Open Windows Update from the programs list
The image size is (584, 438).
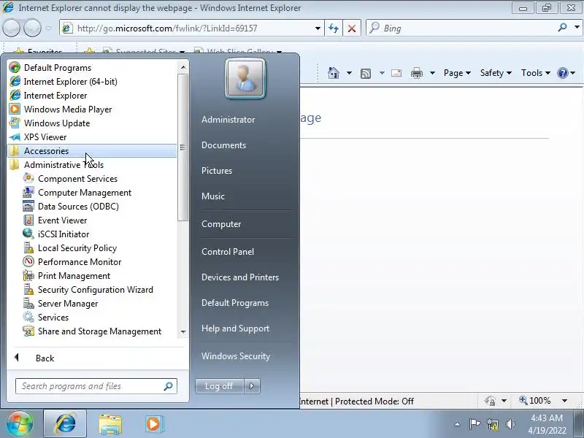coord(92,123)
